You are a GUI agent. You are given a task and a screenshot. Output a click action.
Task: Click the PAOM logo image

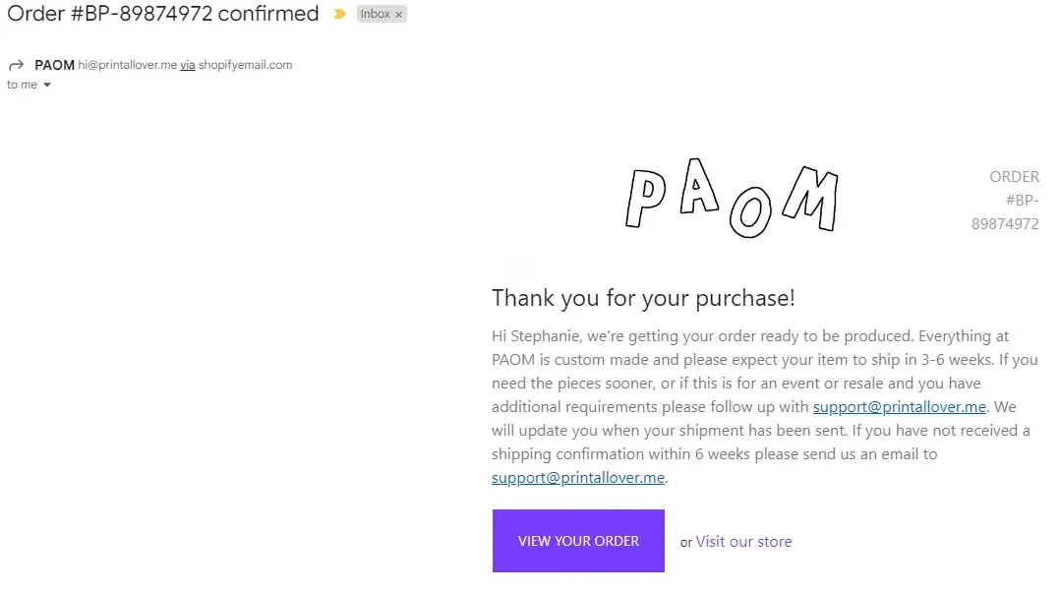pos(731,200)
